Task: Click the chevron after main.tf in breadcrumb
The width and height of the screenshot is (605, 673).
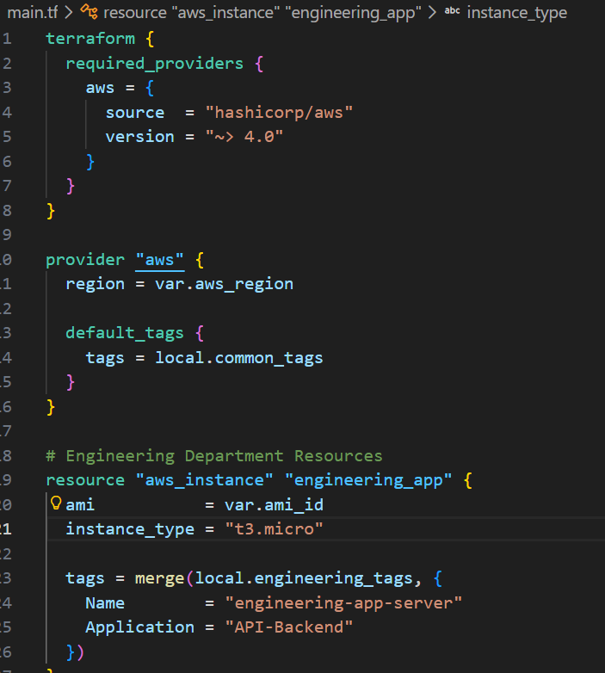Action: (69, 13)
